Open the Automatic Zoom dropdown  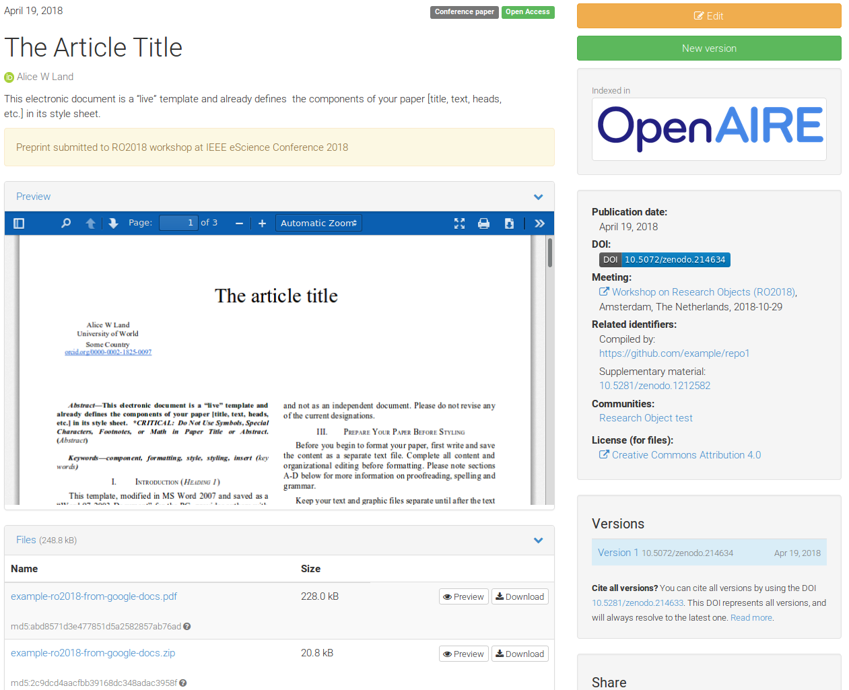318,223
